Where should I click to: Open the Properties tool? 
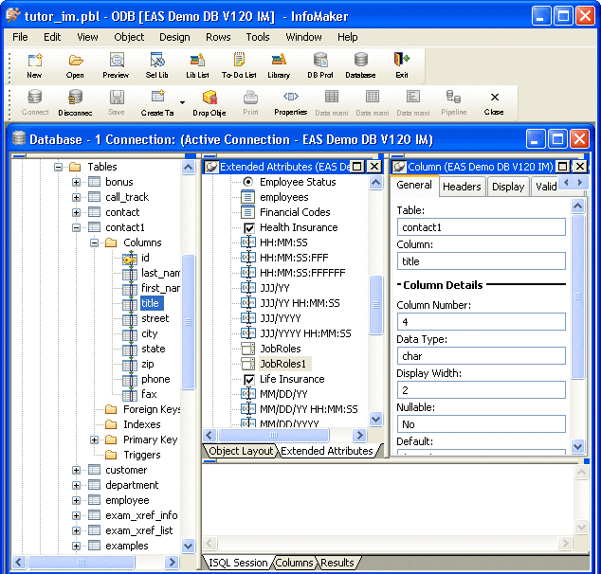click(x=291, y=102)
